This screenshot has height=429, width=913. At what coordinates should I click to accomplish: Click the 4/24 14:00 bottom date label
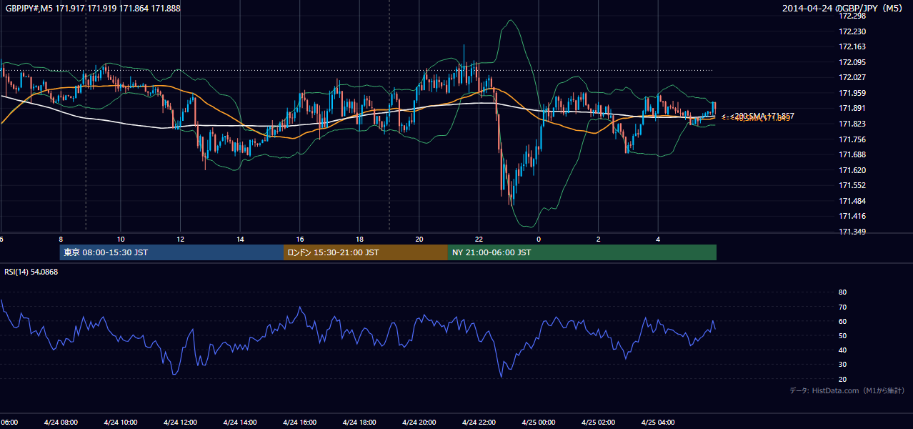coord(239,423)
